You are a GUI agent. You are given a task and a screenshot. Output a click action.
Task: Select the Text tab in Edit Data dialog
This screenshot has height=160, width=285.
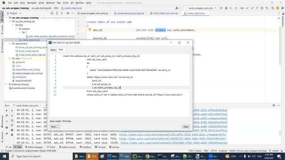pyautogui.click(x=61, y=49)
